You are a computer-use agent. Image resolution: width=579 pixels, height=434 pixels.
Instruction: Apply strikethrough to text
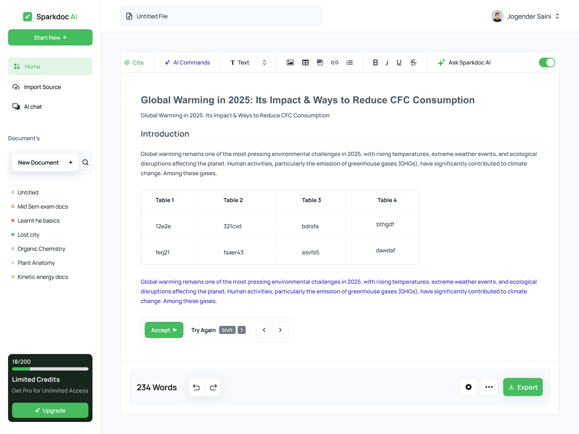click(x=413, y=63)
